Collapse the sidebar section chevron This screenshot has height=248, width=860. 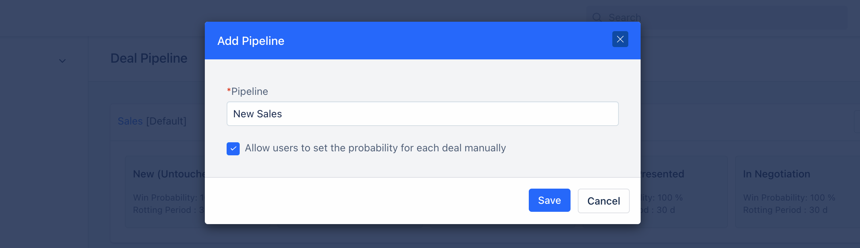pyautogui.click(x=62, y=61)
